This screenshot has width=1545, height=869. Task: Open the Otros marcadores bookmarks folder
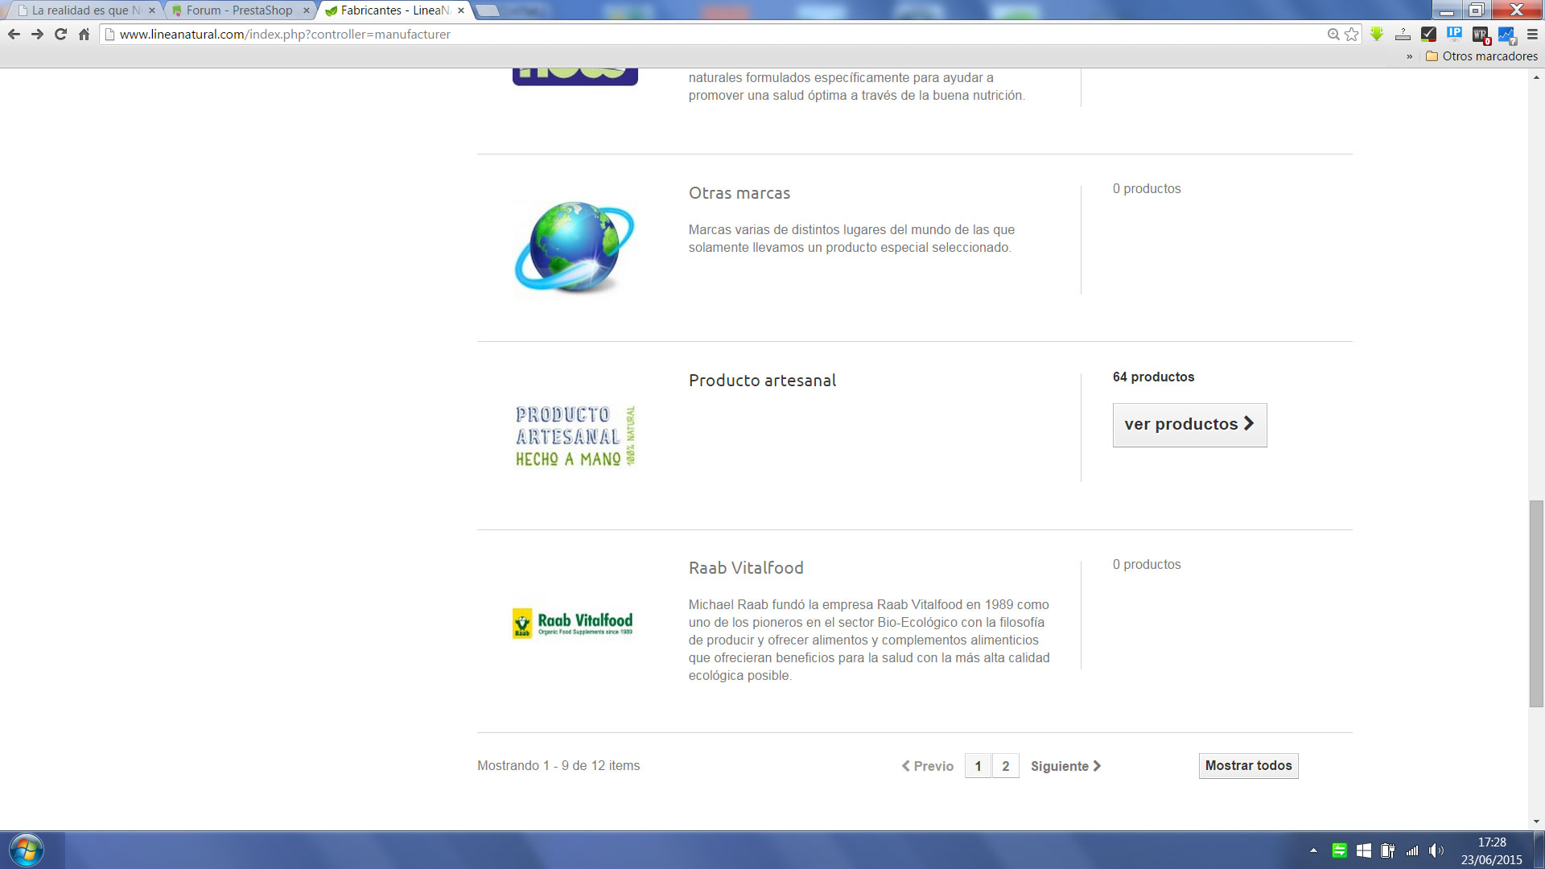tap(1481, 56)
